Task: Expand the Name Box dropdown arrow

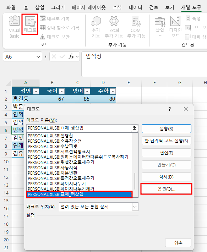Action: pyautogui.click(x=38, y=57)
